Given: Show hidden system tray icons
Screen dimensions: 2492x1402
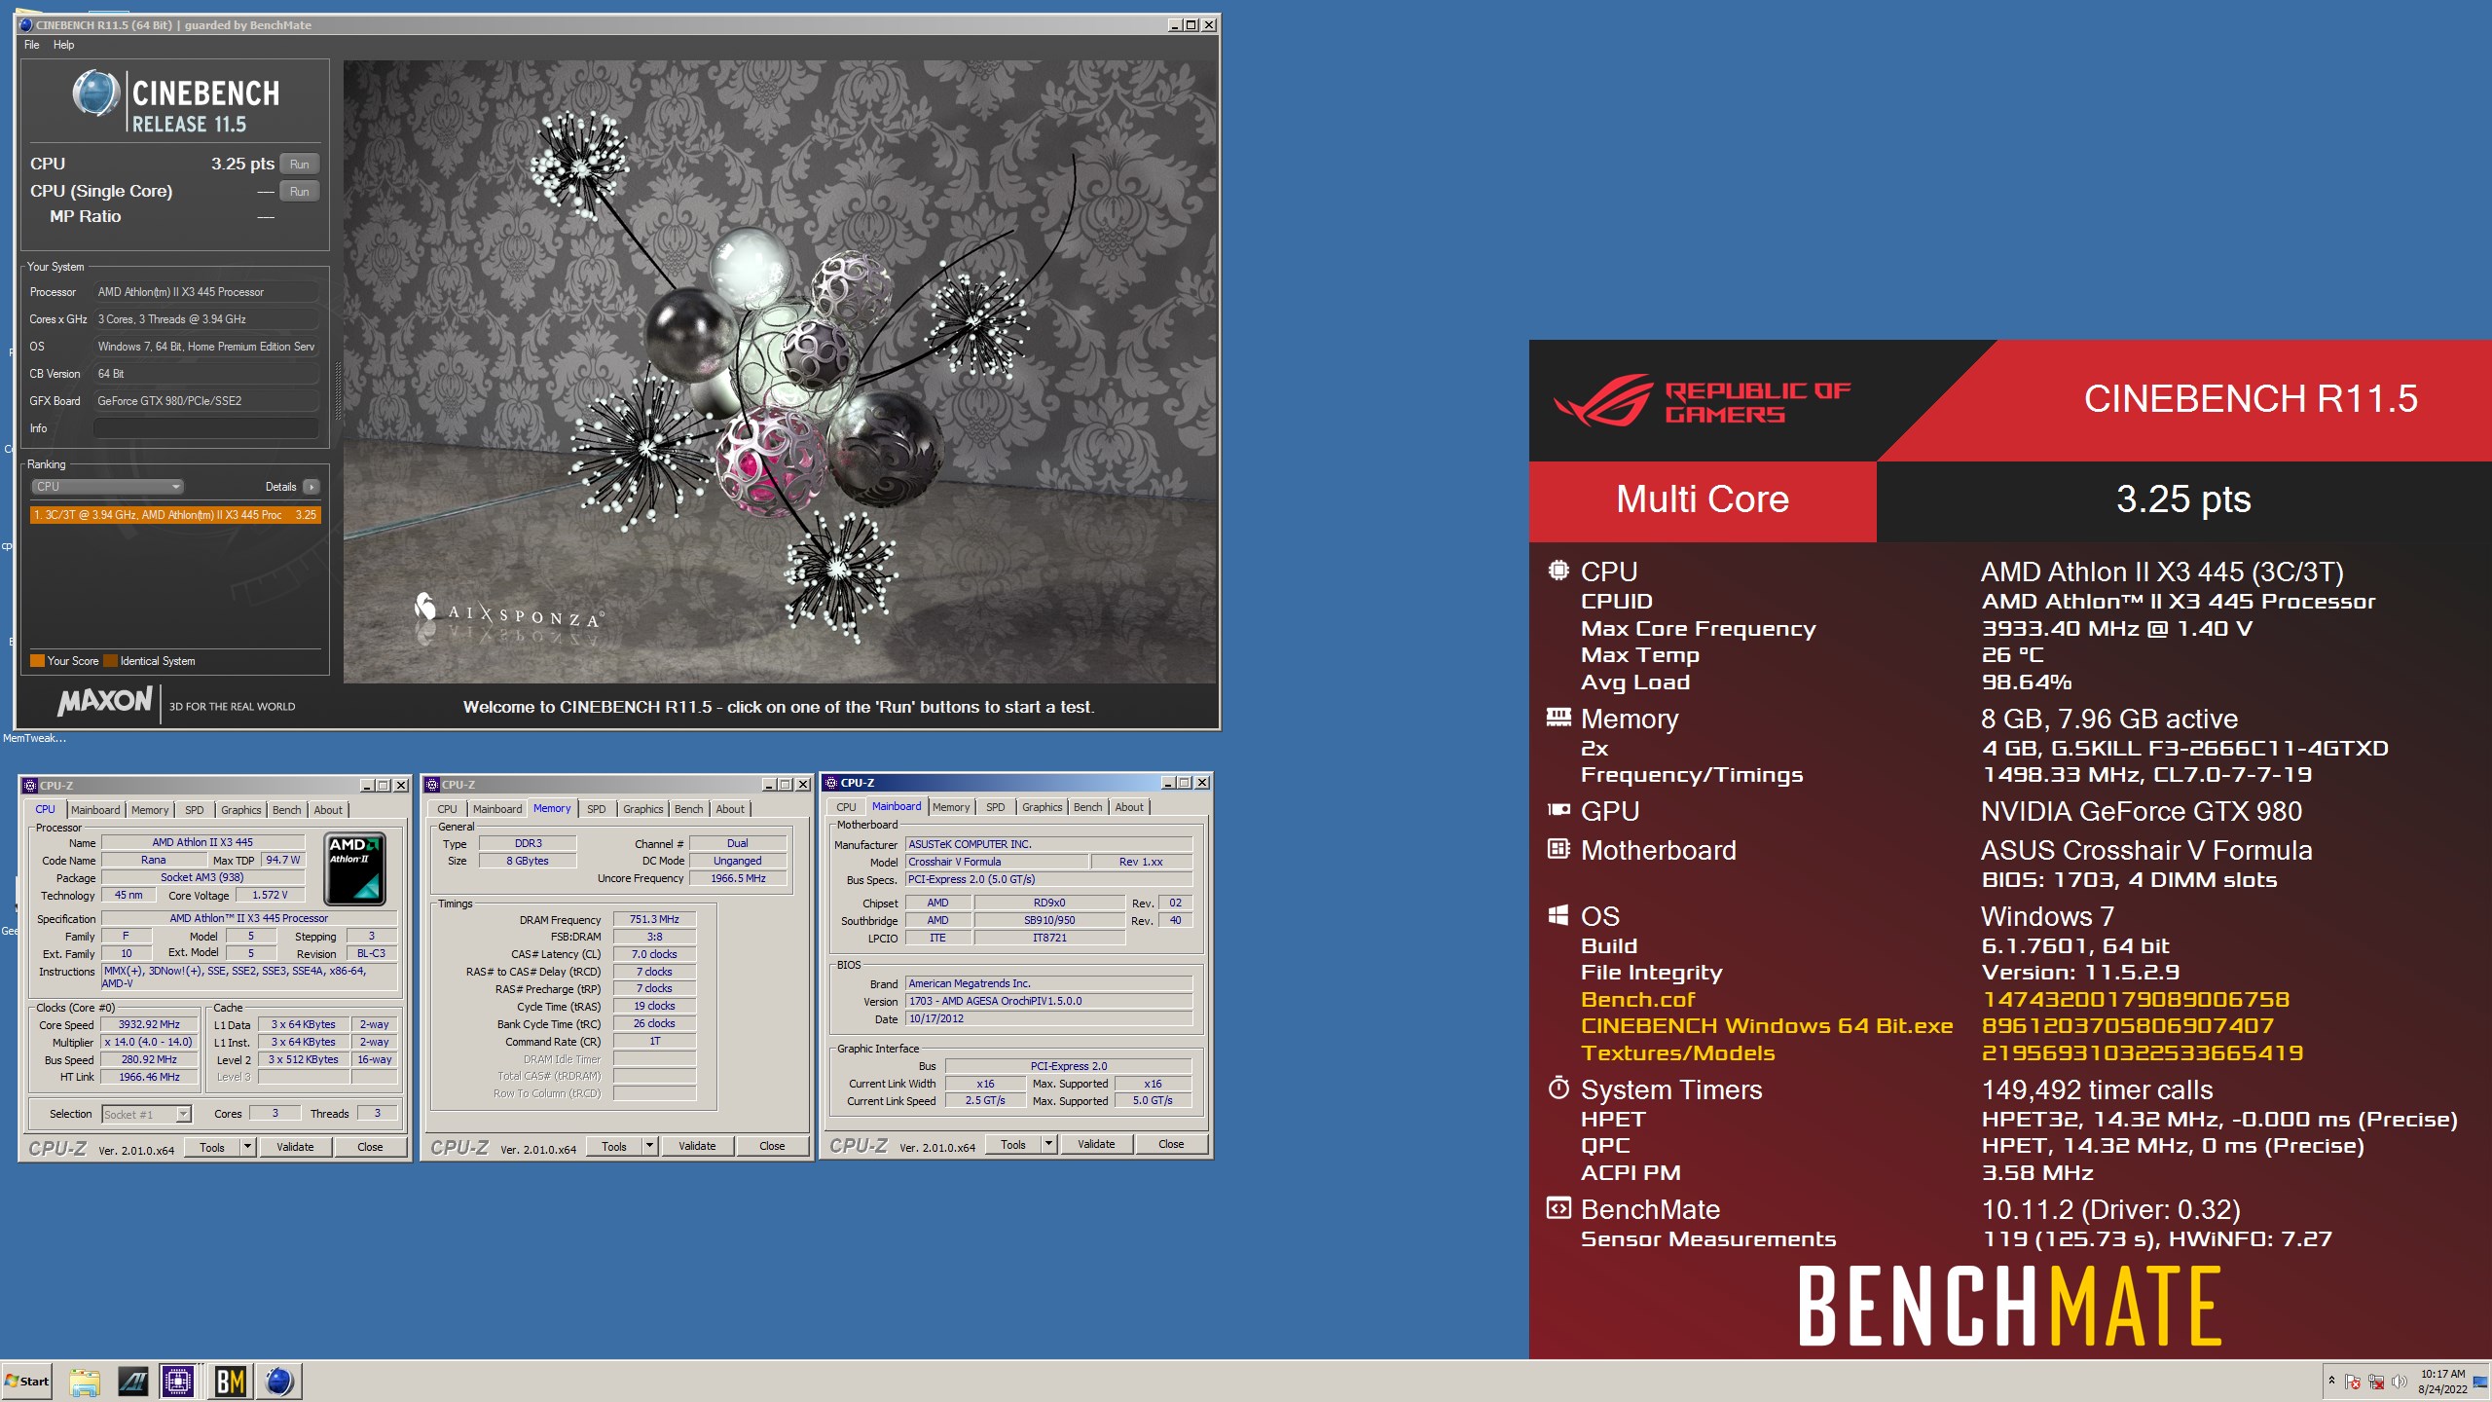Looking at the screenshot, I should click(2331, 1381).
